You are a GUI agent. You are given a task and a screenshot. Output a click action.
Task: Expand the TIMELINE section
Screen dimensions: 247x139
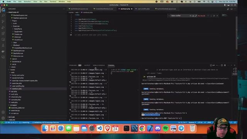[12, 120]
